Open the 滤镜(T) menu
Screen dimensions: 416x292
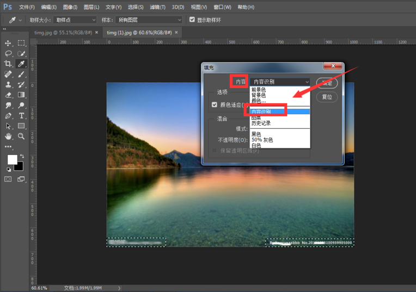[158, 7]
